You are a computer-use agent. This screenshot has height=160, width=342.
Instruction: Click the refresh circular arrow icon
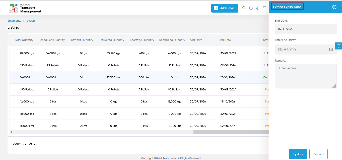coord(251,8)
